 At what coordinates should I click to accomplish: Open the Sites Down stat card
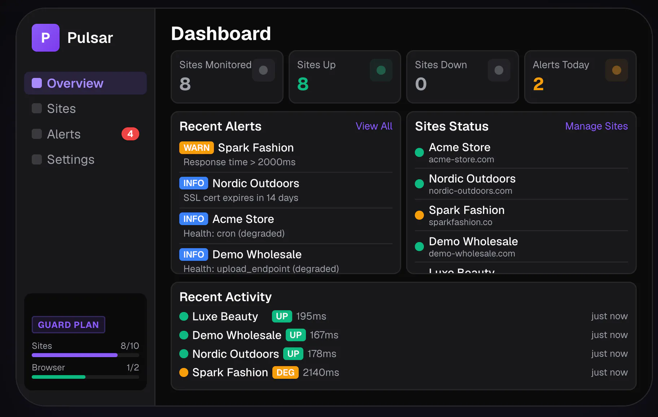coord(462,77)
